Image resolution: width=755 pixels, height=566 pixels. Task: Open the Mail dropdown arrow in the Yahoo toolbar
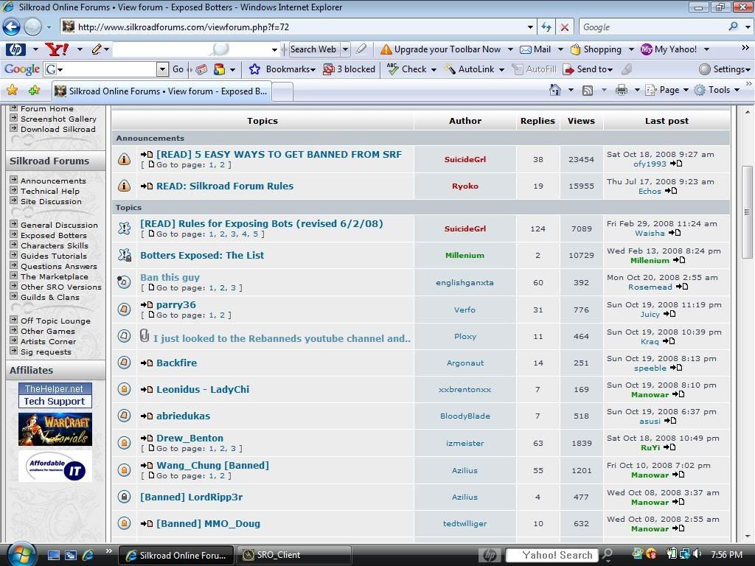click(x=560, y=49)
